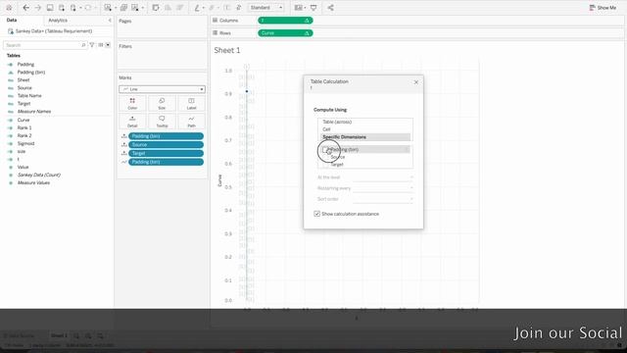This screenshot has width=627, height=353.
Task: Close the Table Calculation dialog
Action: (x=415, y=82)
